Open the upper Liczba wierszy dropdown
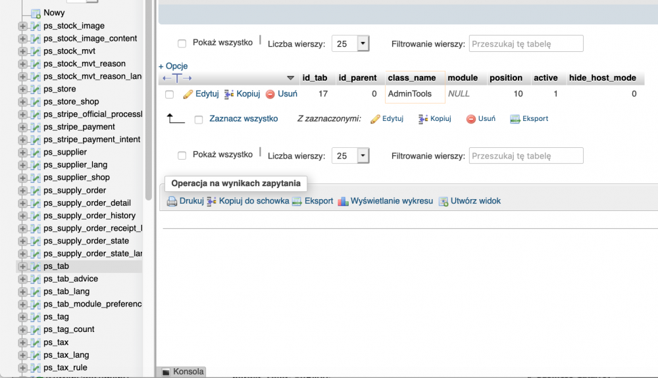This screenshot has width=658, height=378. click(x=351, y=43)
